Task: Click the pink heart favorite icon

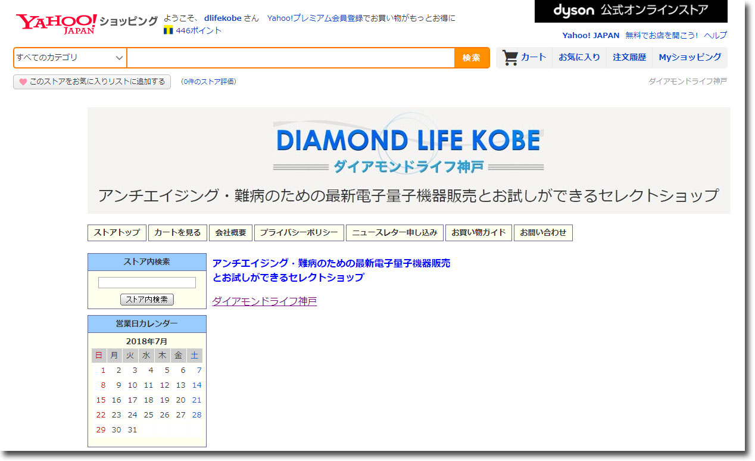Action: point(23,82)
